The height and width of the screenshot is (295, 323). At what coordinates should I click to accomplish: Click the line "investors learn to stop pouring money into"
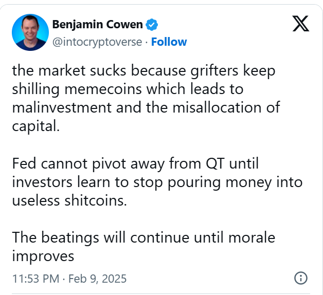tap(157, 182)
